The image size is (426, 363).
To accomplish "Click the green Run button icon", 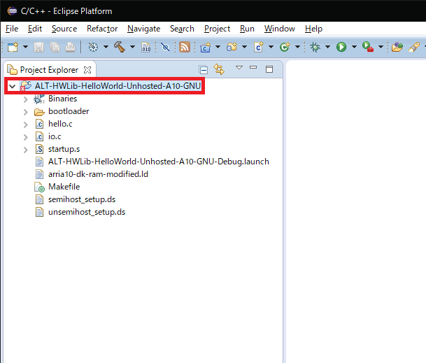I will tap(341, 47).
